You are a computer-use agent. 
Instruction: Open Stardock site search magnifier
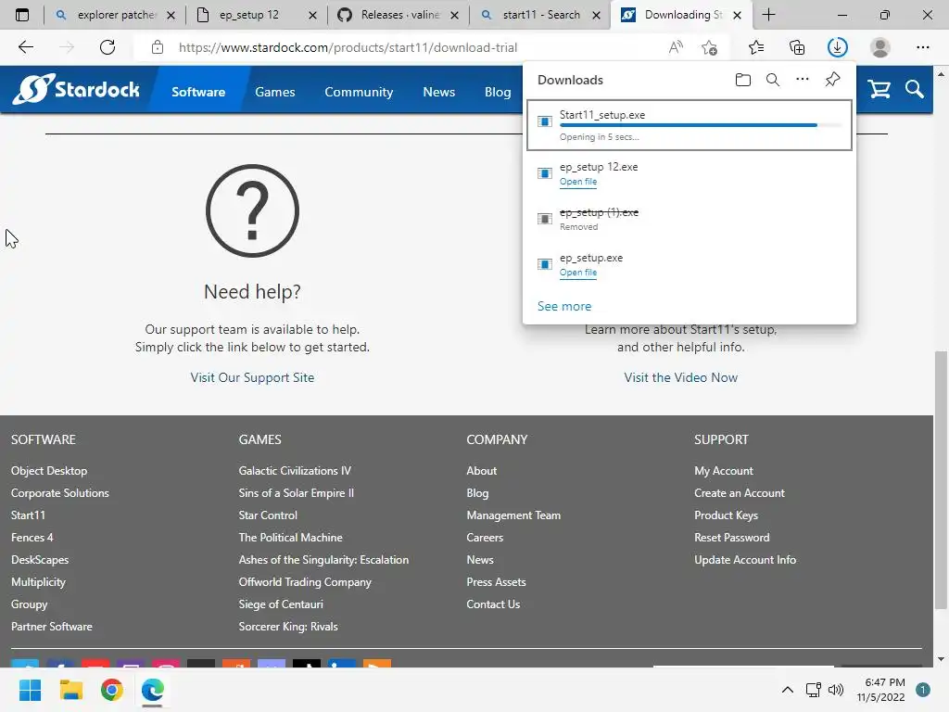[x=915, y=90]
